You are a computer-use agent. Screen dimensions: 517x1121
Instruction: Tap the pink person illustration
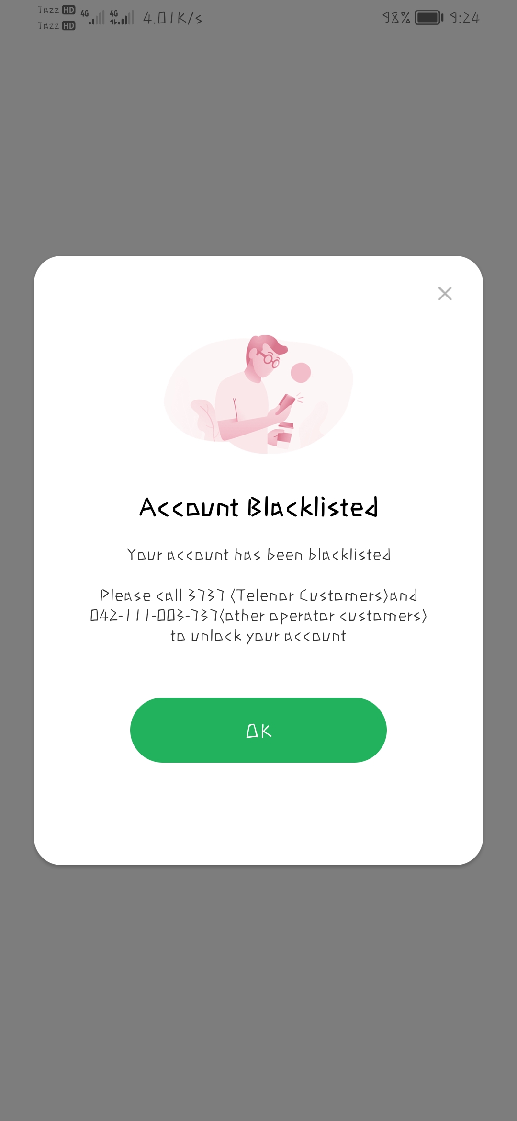(x=258, y=394)
